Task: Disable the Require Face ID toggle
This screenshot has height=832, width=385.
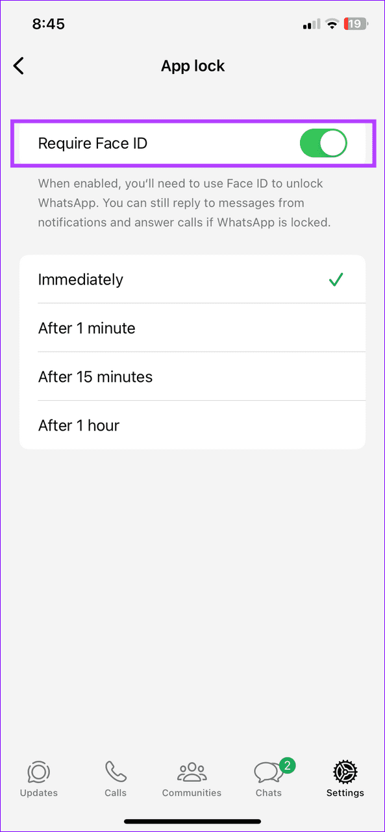Action: [x=323, y=143]
